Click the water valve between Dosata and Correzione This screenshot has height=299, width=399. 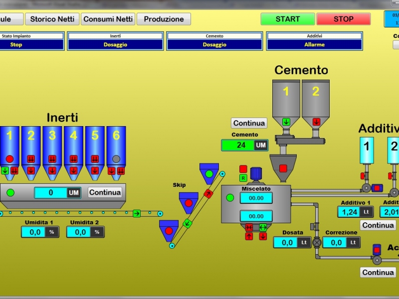317,243
